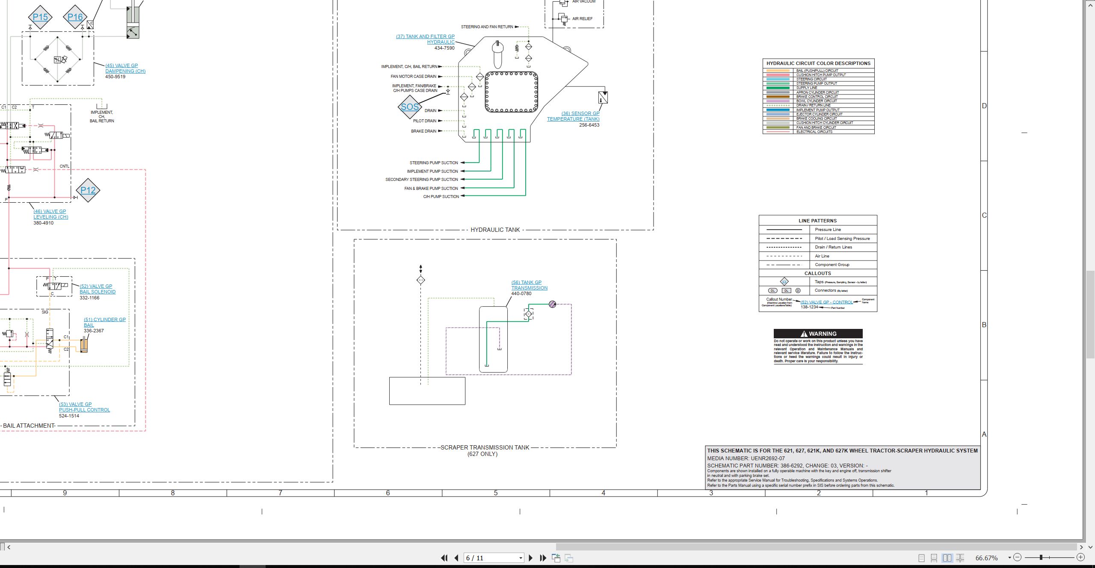Click the 'HYDRAULIC TANK' group label

point(495,230)
